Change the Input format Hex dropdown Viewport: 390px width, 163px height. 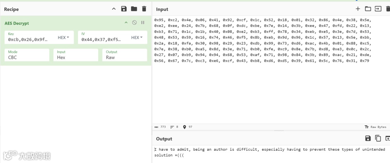point(76,55)
